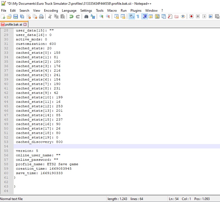Open the Document List icon

(x=164, y=16)
